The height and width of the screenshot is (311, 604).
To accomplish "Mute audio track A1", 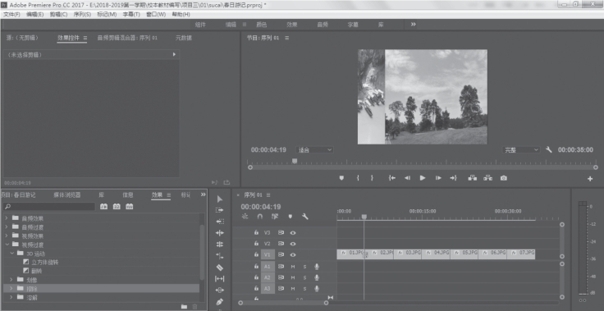I will [293, 267].
